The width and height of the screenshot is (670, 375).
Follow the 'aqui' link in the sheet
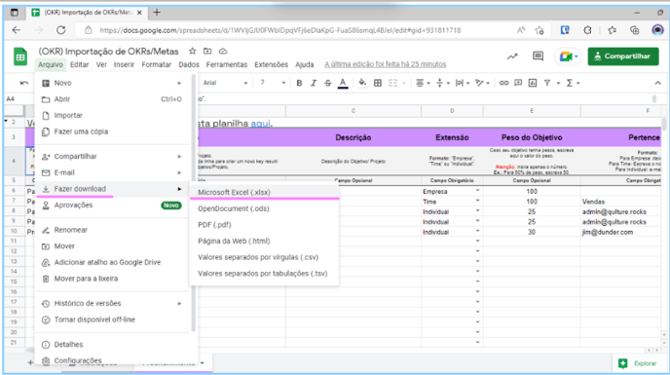coord(260,124)
